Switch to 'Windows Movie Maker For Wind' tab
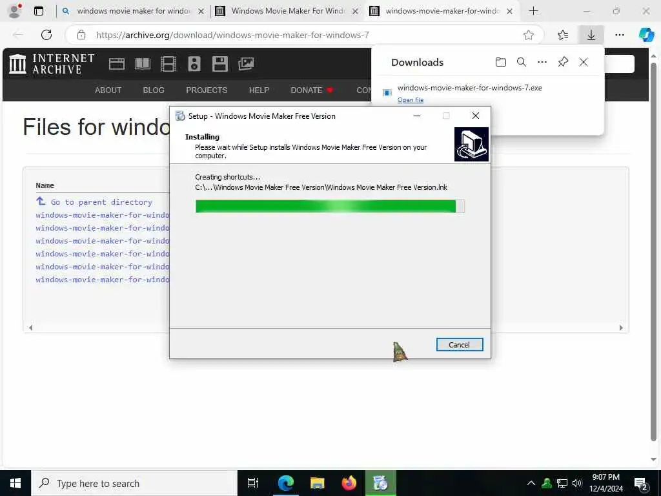 click(287, 11)
